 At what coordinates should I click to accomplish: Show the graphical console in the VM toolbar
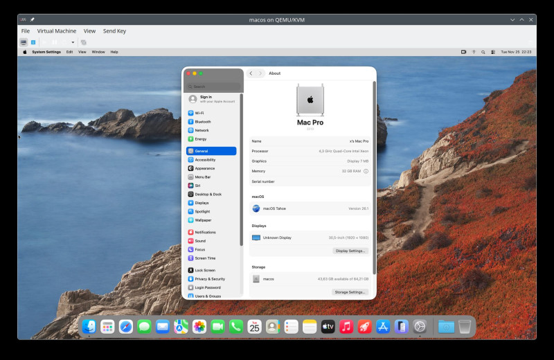[x=24, y=42]
